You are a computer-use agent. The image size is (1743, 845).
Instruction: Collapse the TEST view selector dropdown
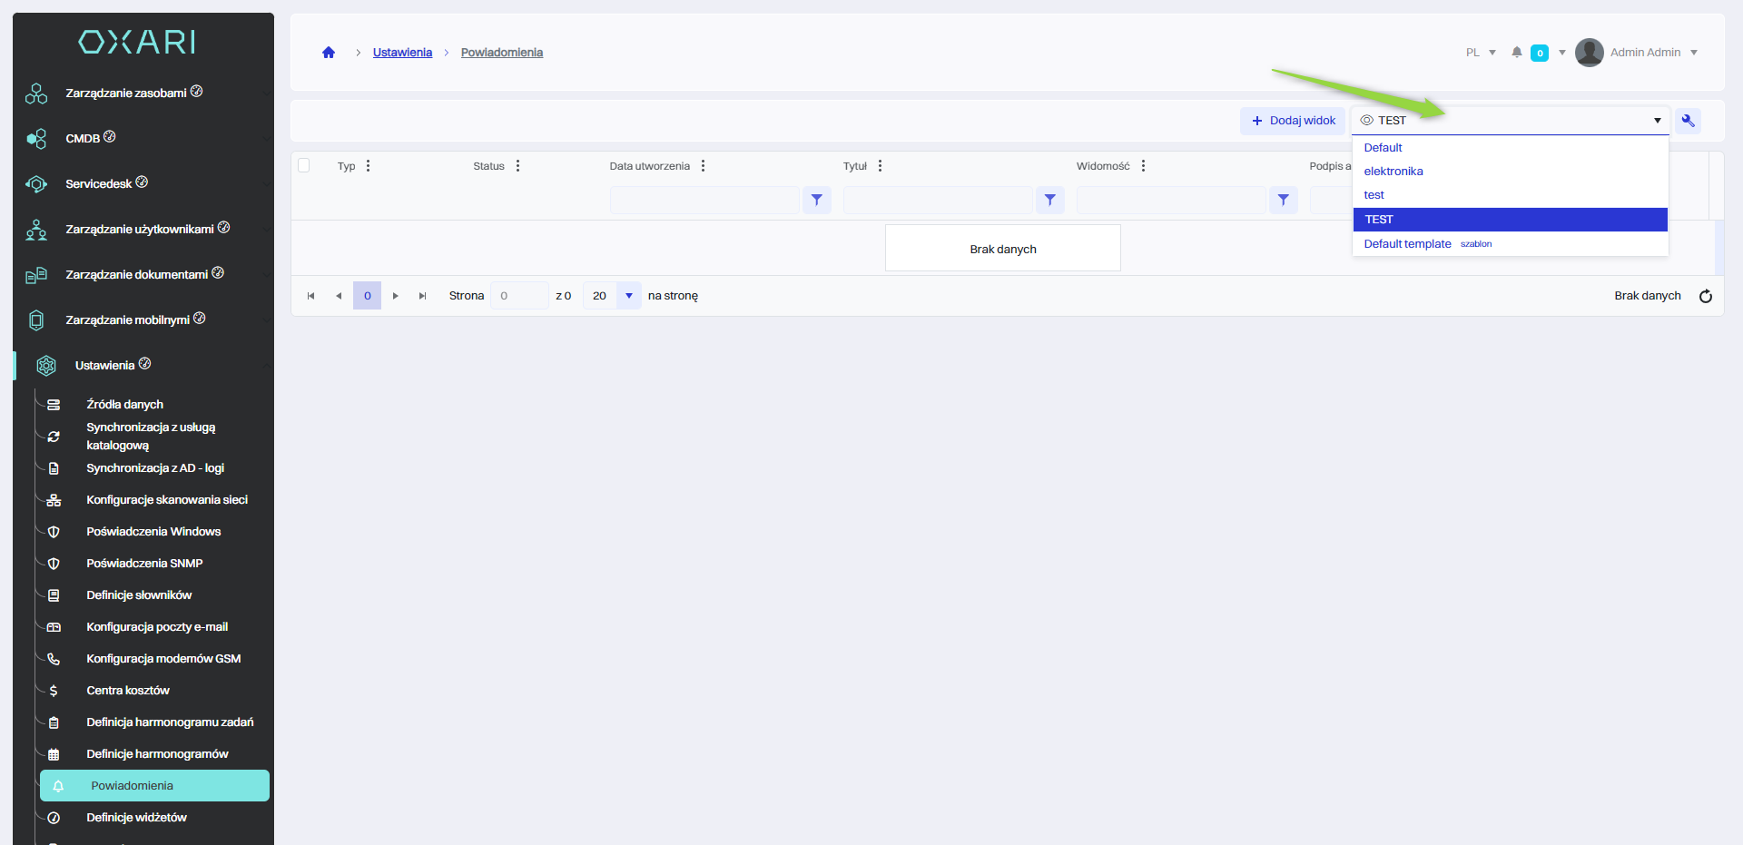tap(1657, 121)
